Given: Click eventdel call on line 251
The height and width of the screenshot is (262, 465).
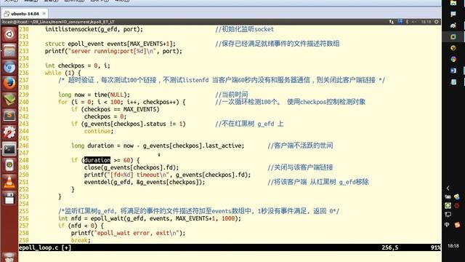Looking at the screenshot, I should 145,182.
